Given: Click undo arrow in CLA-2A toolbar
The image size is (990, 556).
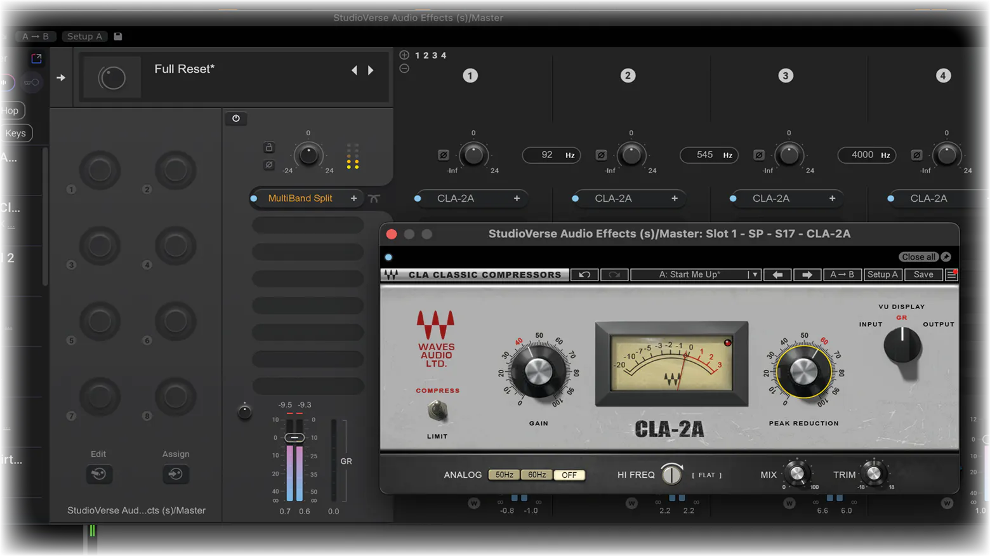Looking at the screenshot, I should tap(584, 275).
